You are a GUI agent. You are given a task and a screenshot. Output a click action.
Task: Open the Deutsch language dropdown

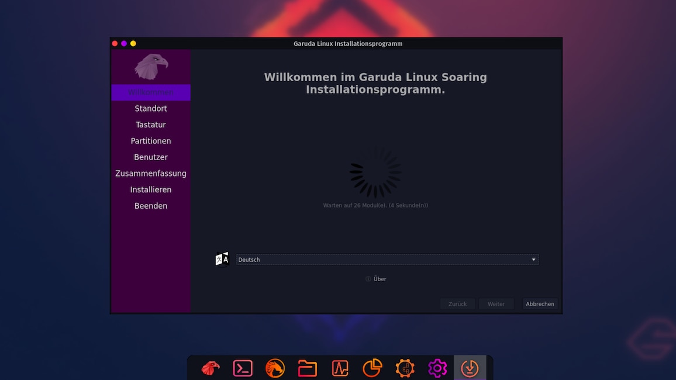click(387, 259)
